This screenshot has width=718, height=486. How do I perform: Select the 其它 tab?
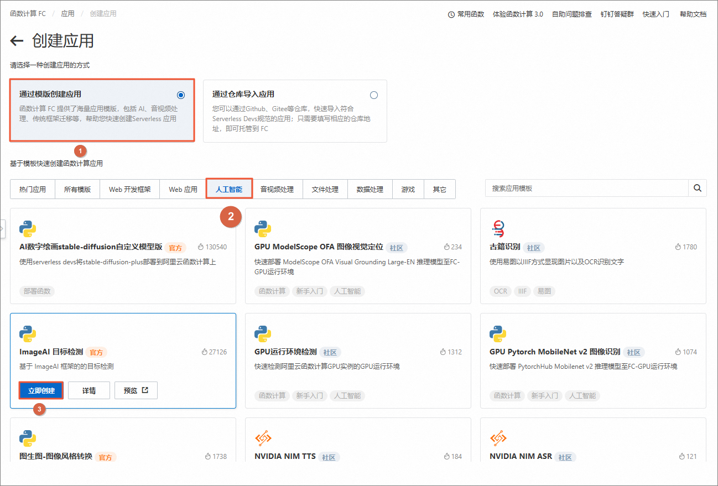point(440,189)
